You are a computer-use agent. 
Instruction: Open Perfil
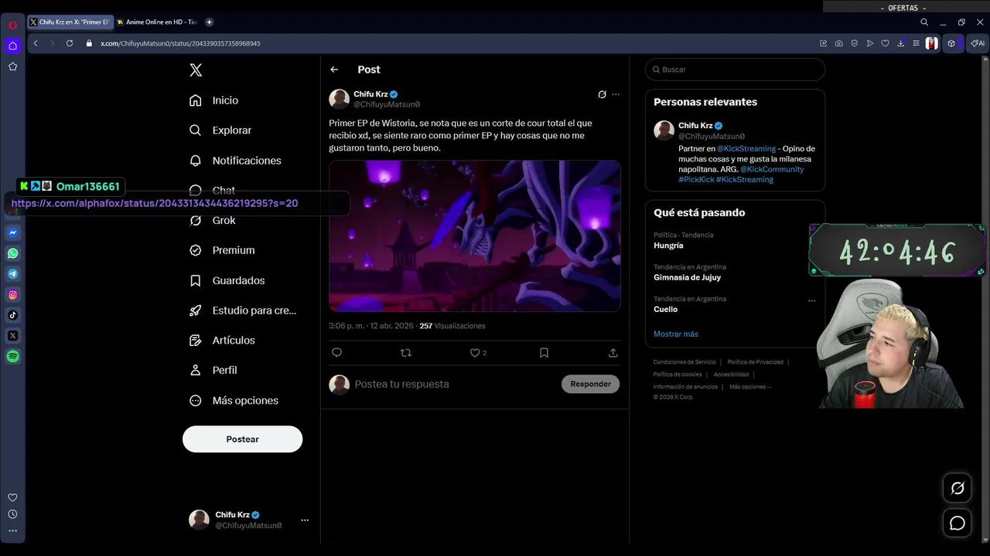pos(213,370)
